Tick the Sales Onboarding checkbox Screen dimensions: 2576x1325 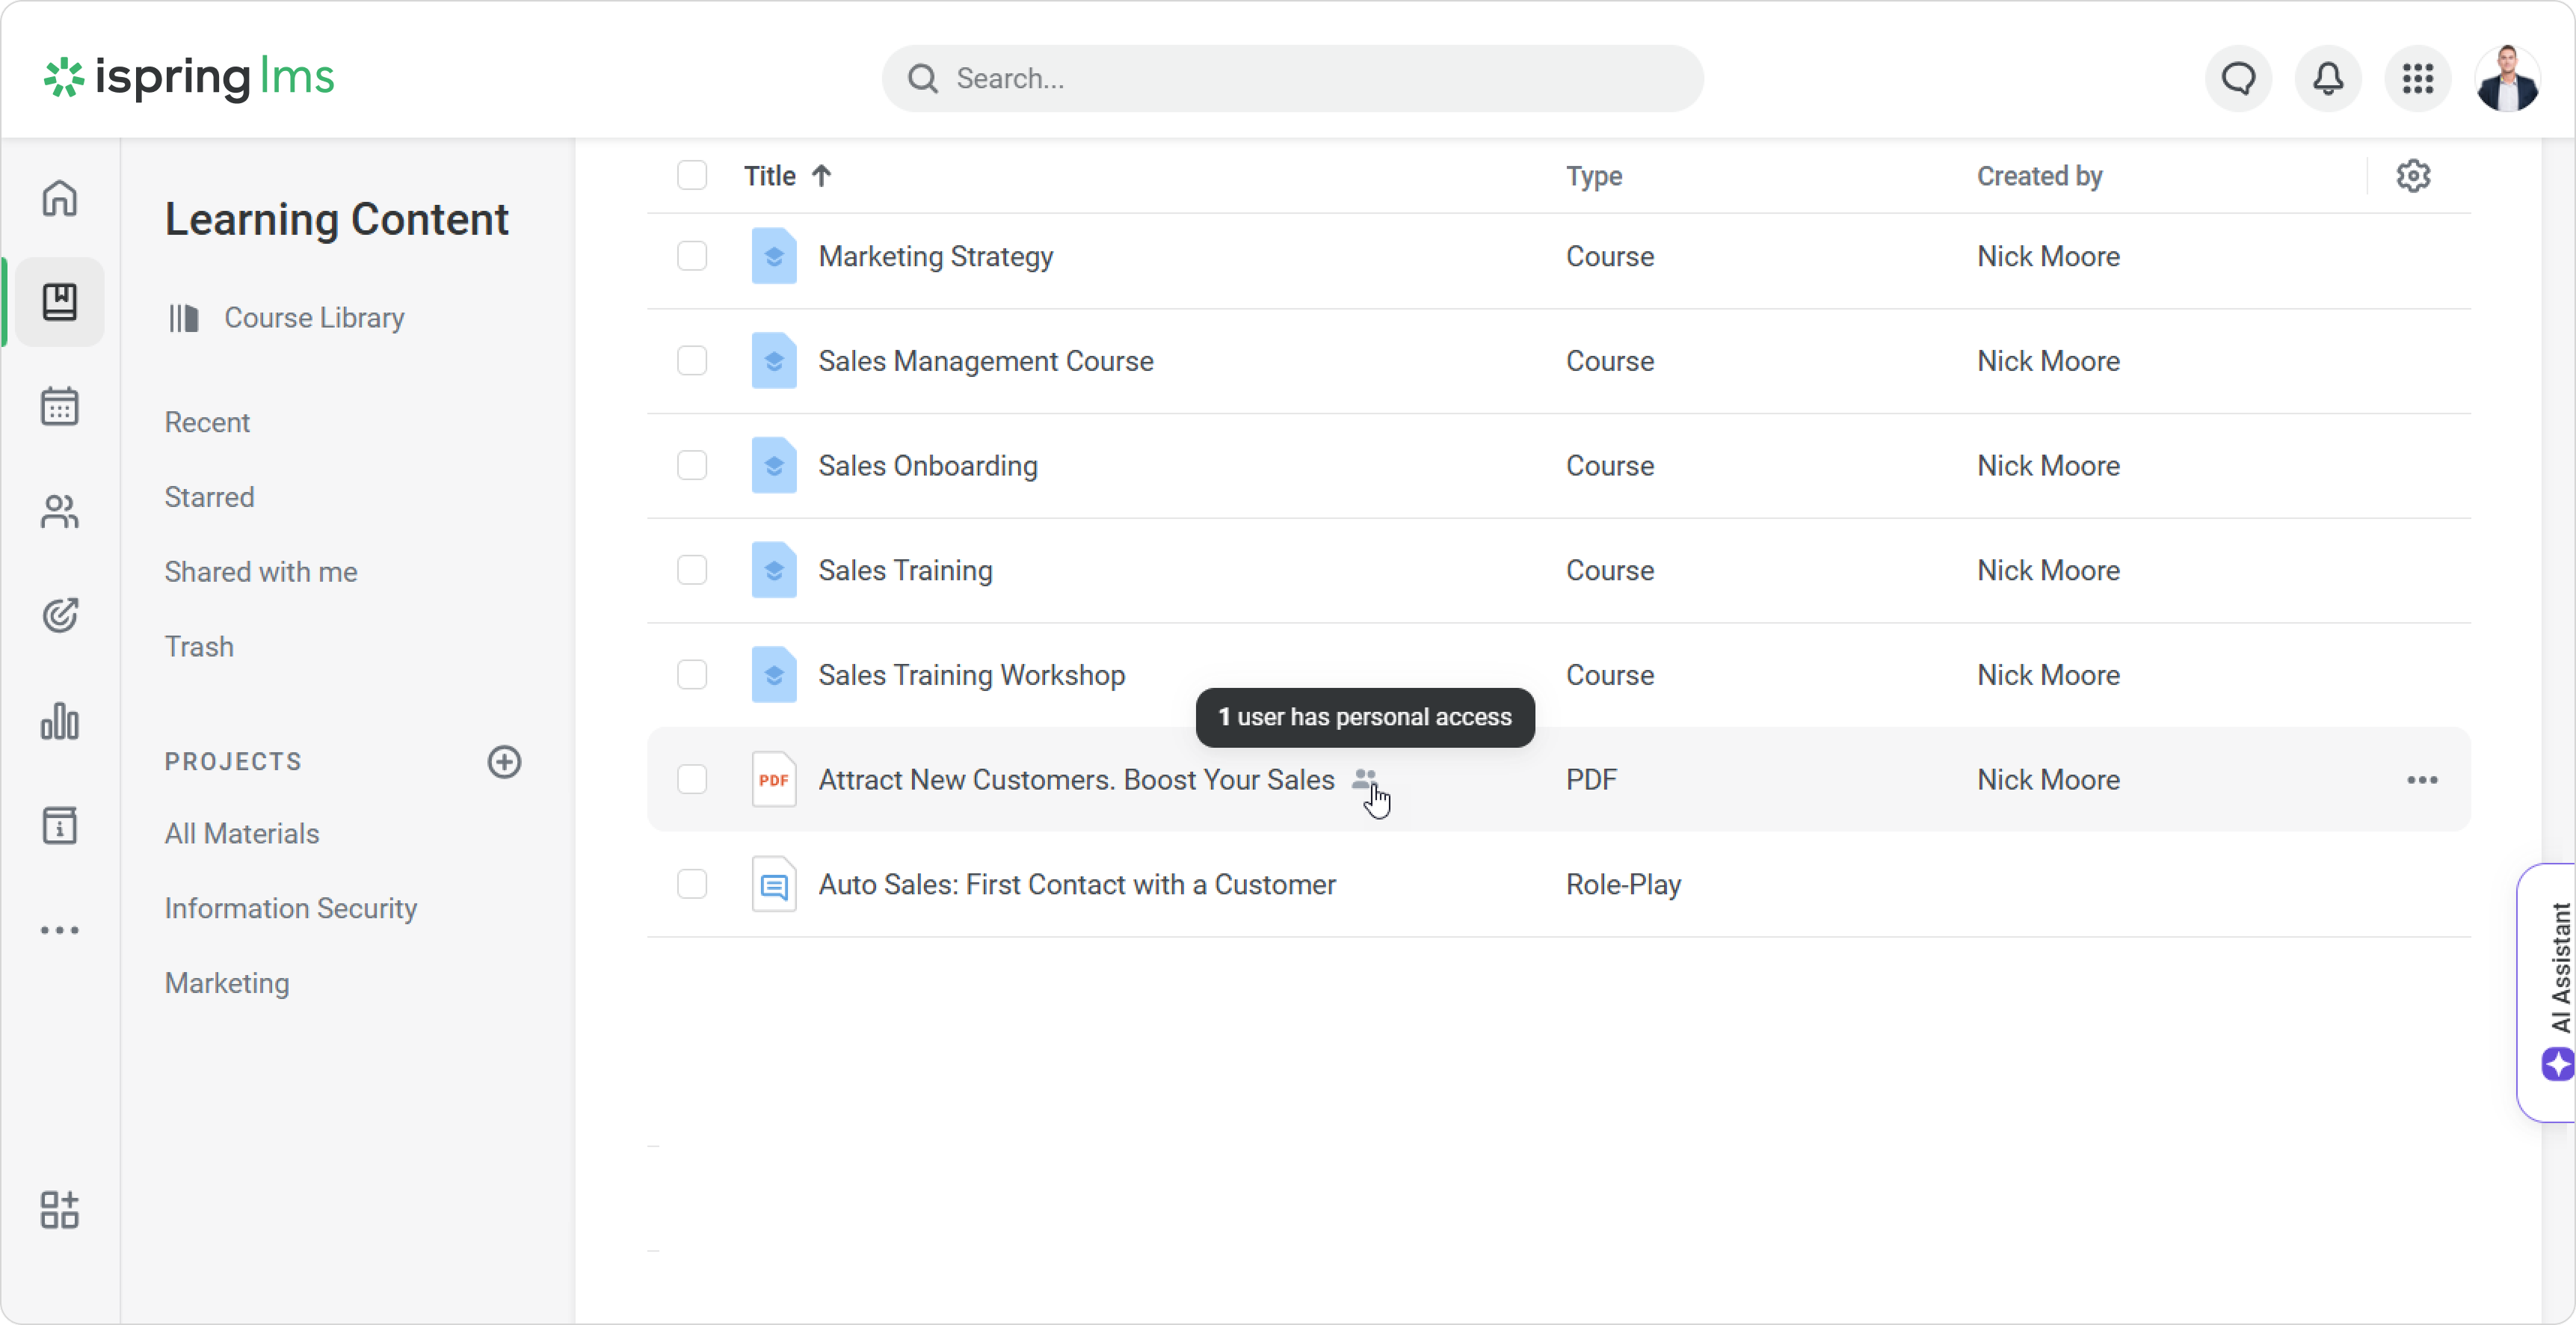(x=692, y=465)
